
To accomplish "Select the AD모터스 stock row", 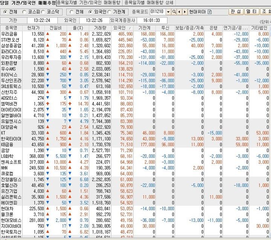I will click(x=135, y=98).
